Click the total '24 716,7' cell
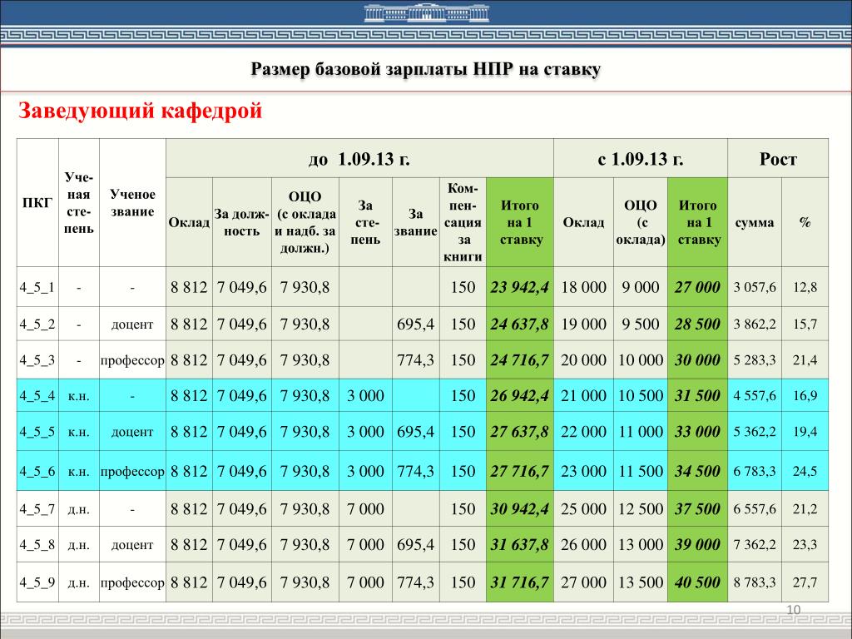 pyautogui.click(x=519, y=359)
